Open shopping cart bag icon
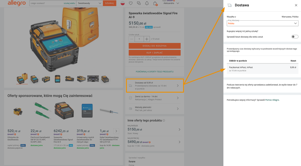The width and height of the screenshot is (301, 166). 155,3
